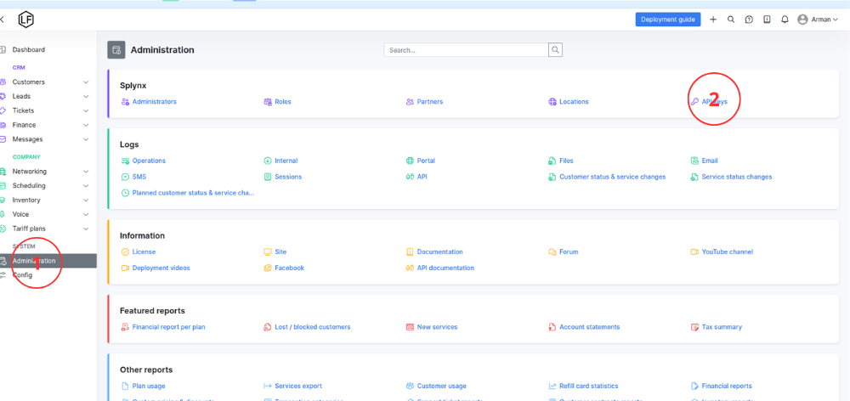Open Financial report per plan link
The height and width of the screenshot is (401, 850).
(168, 327)
